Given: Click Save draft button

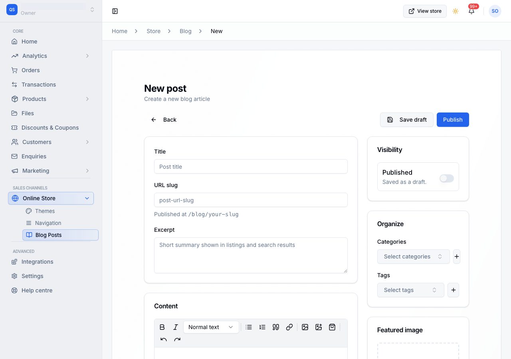Looking at the screenshot, I should 407,120.
